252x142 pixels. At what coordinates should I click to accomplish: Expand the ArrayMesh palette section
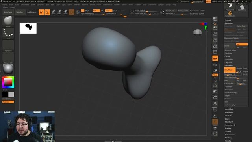[229, 109]
